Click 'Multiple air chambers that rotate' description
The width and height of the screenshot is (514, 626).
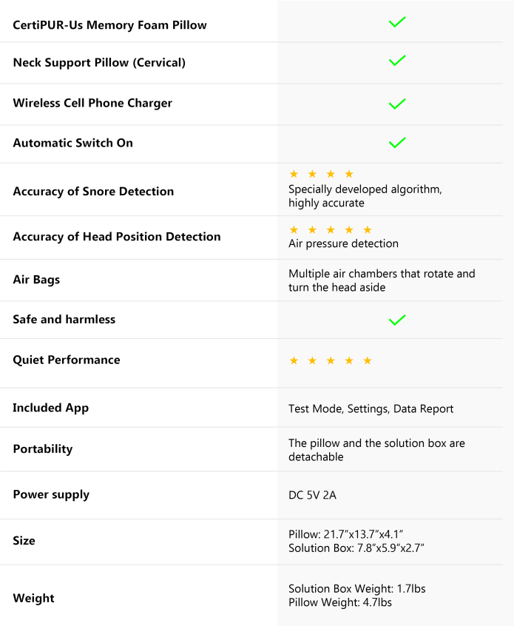point(382,280)
